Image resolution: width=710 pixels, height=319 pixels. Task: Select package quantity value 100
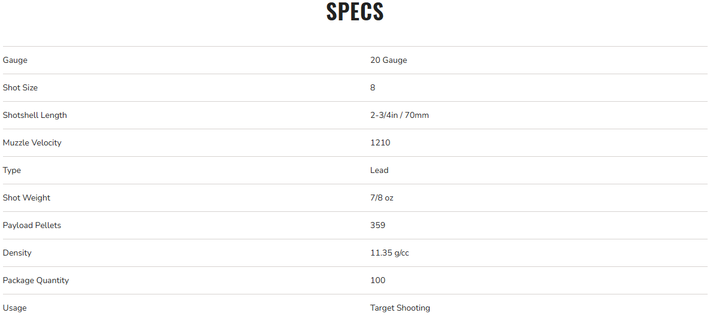pos(377,280)
